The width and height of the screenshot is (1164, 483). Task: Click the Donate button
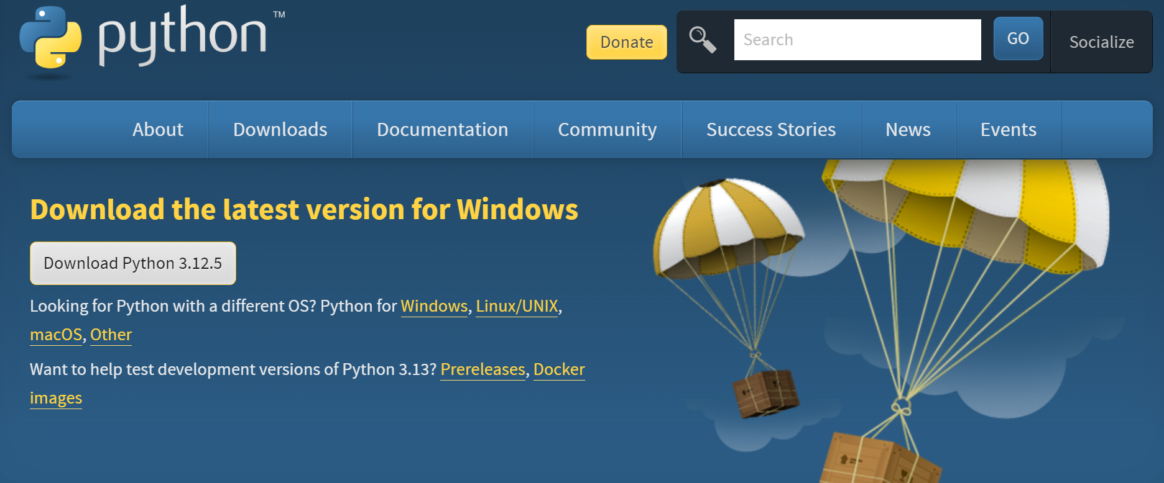627,42
